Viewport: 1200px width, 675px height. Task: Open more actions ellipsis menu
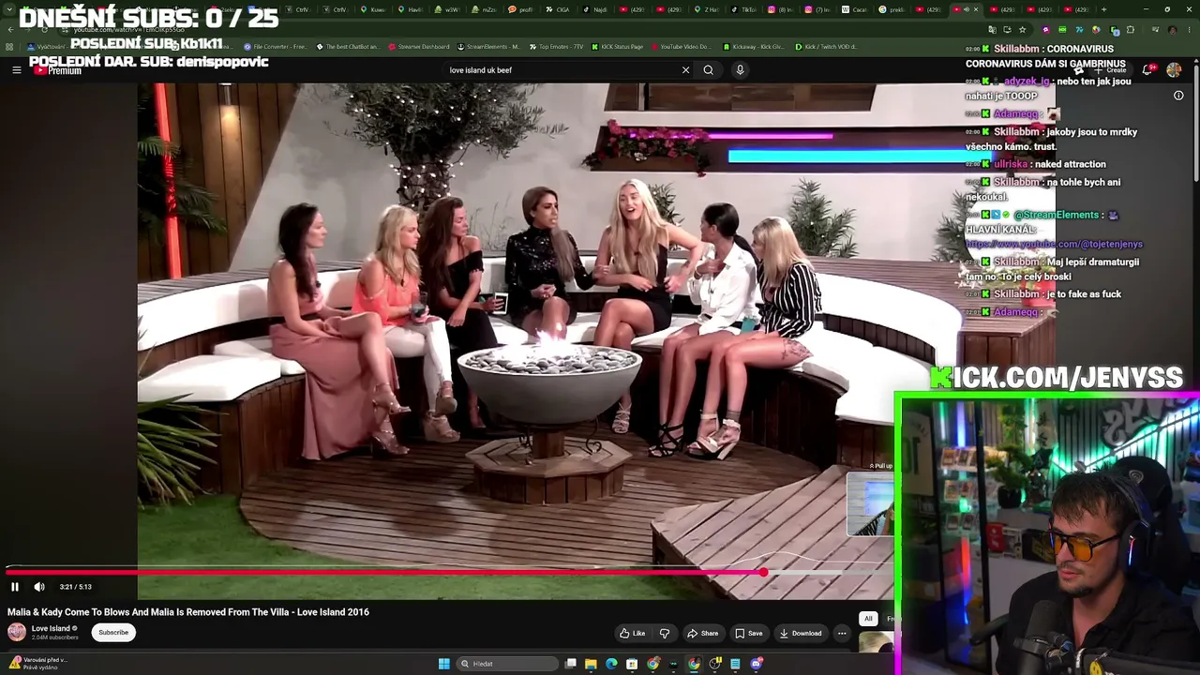pyautogui.click(x=842, y=633)
